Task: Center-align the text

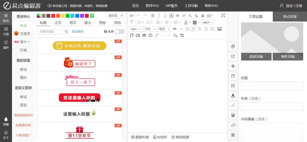Action: click(200, 29)
